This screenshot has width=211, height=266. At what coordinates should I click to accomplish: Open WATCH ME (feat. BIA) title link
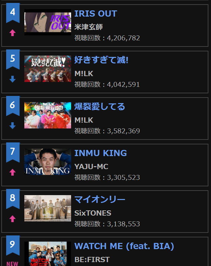124,246
